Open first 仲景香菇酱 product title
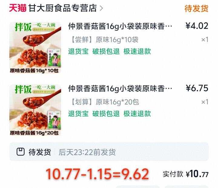Viewport: 218px width, 188px height. [120, 26]
